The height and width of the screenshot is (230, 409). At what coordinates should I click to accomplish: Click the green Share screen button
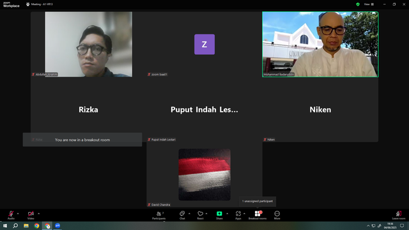(x=219, y=215)
